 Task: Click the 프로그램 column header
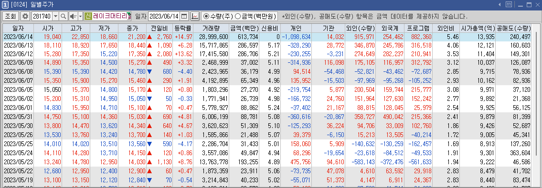click(418, 28)
